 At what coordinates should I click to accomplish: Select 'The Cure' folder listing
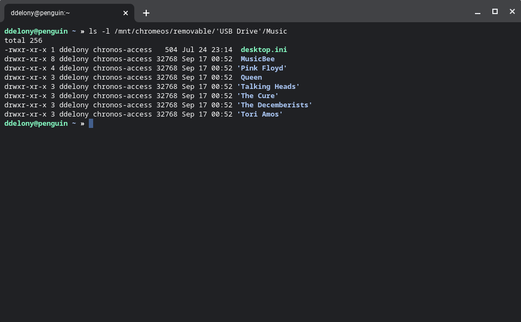click(x=258, y=95)
